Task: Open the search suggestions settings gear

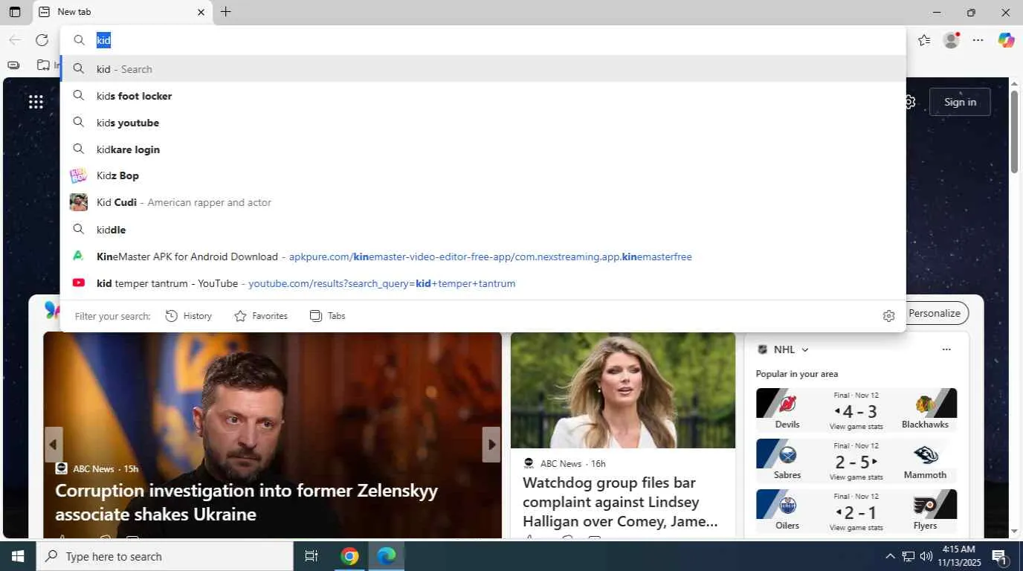Action: (x=888, y=316)
